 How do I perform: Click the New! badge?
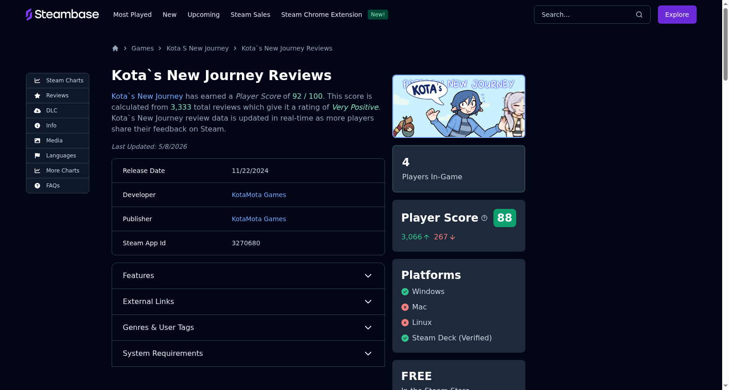point(378,15)
